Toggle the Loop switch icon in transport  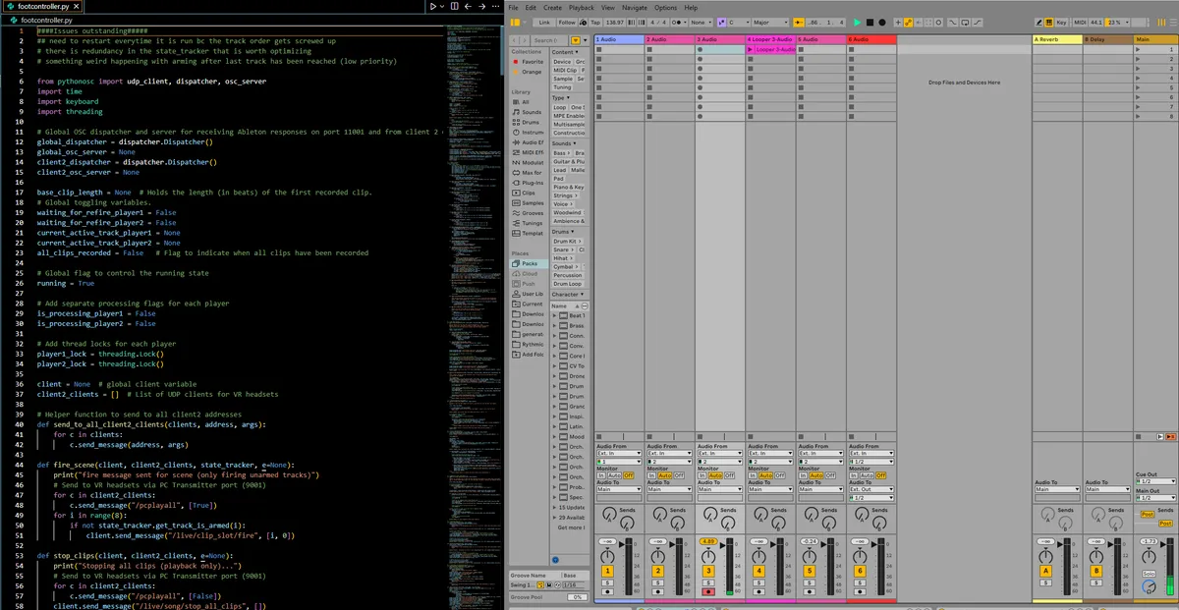[x=965, y=23]
